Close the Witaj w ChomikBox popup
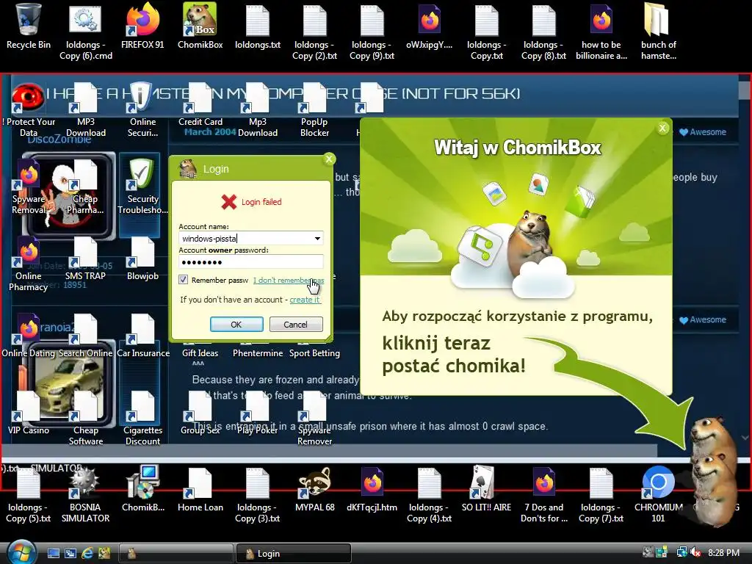 pyautogui.click(x=662, y=128)
